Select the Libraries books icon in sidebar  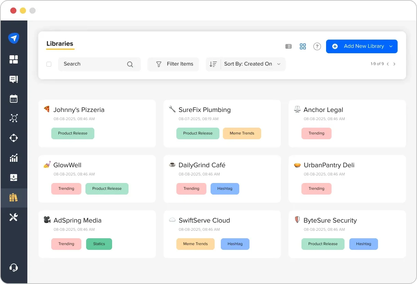(14, 197)
